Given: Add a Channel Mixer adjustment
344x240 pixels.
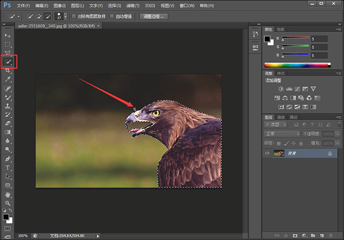Looking at the screenshot, I should coord(309,98).
